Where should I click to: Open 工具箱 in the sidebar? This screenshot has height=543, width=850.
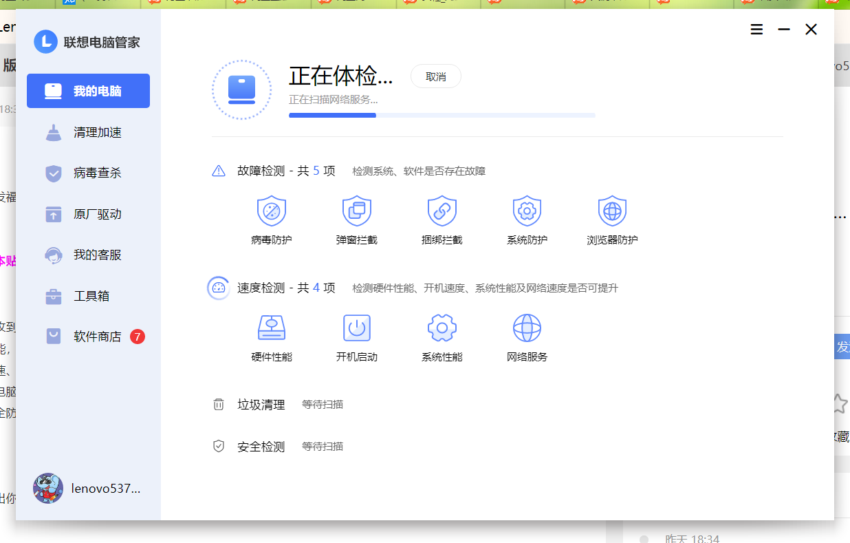(x=88, y=296)
